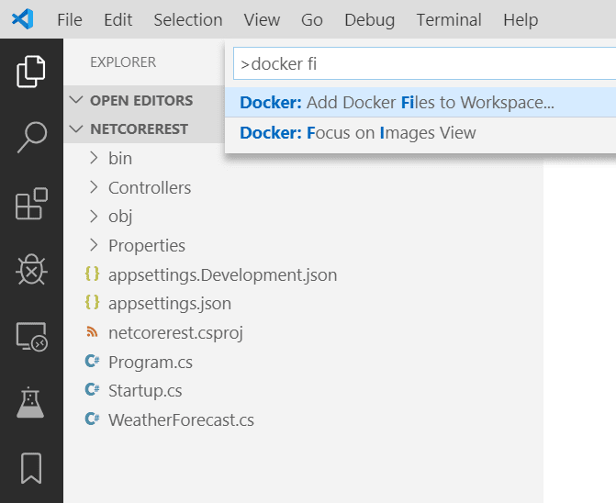The image size is (616, 503).
Task: Open the Test beaker icon
Action: tap(30, 402)
